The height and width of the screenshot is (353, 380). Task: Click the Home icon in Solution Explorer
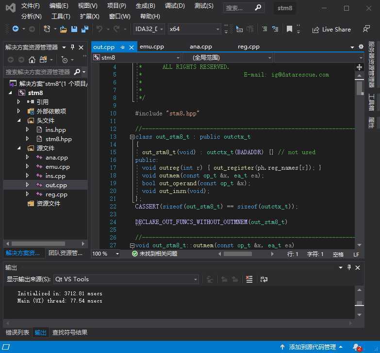(x=32, y=60)
